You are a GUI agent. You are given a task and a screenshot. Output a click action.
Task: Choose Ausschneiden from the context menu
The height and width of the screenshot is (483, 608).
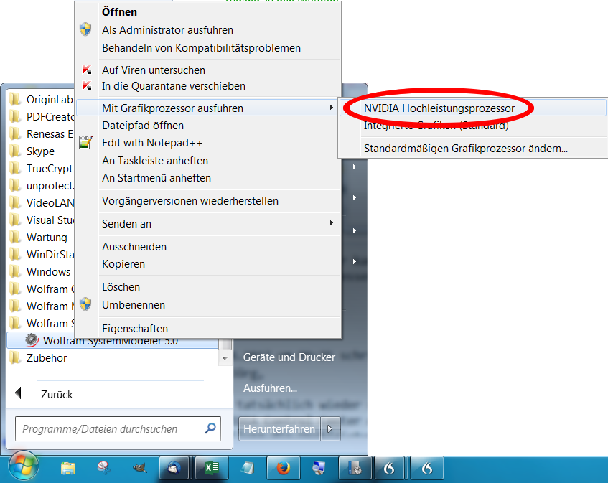[x=134, y=247]
